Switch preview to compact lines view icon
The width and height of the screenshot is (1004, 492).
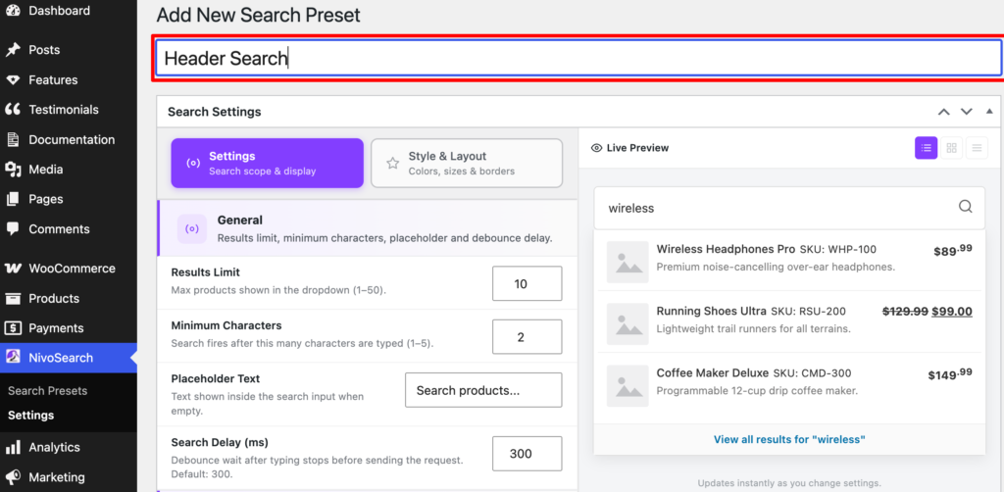pyautogui.click(x=977, y=148)
